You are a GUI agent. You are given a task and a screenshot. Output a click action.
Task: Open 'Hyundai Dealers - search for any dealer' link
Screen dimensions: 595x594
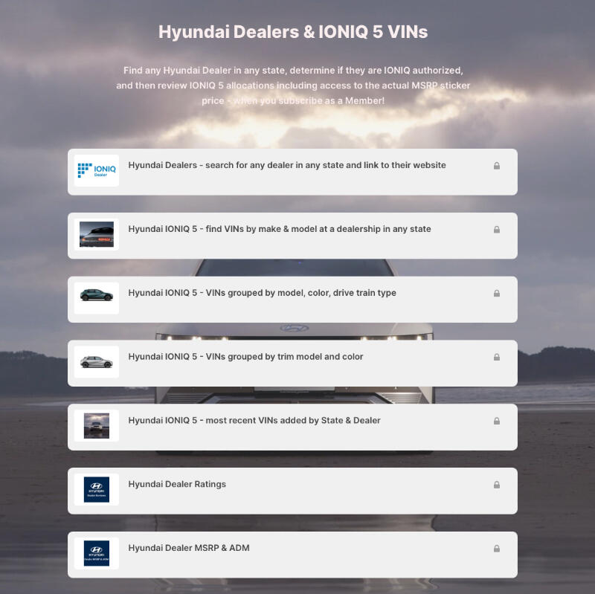(x=286, y=165)
